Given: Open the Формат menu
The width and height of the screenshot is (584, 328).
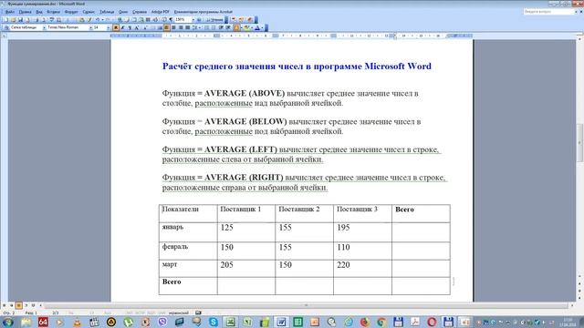Looking at the screenshot, I should [x=71, y=12].
